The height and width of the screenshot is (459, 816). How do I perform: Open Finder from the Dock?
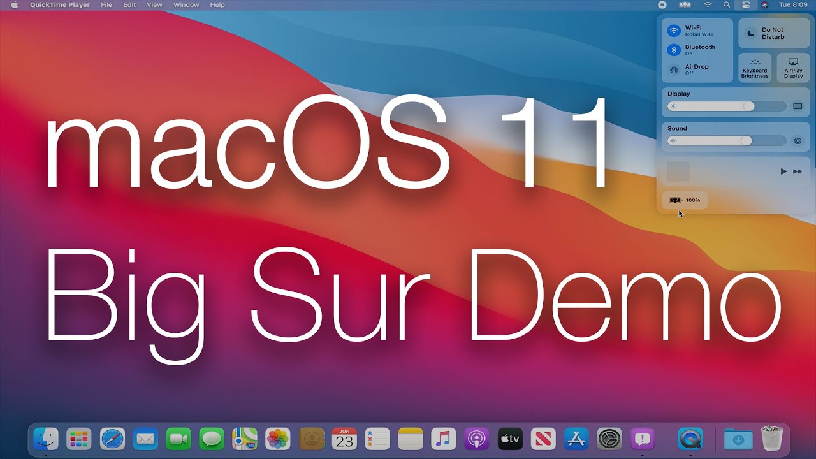point(46,439)
